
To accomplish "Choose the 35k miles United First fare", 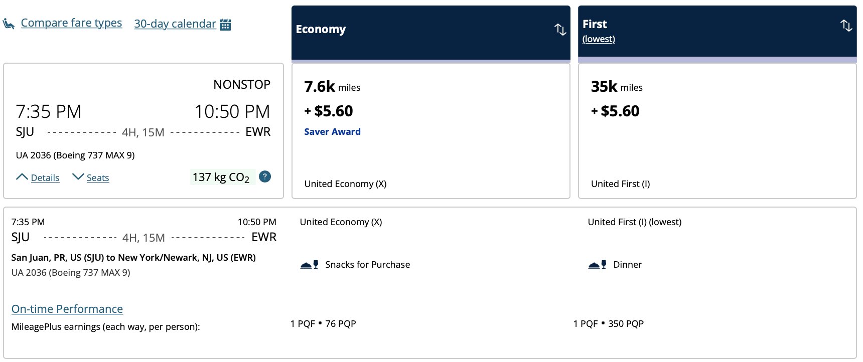I will click(x=717, y=131).
